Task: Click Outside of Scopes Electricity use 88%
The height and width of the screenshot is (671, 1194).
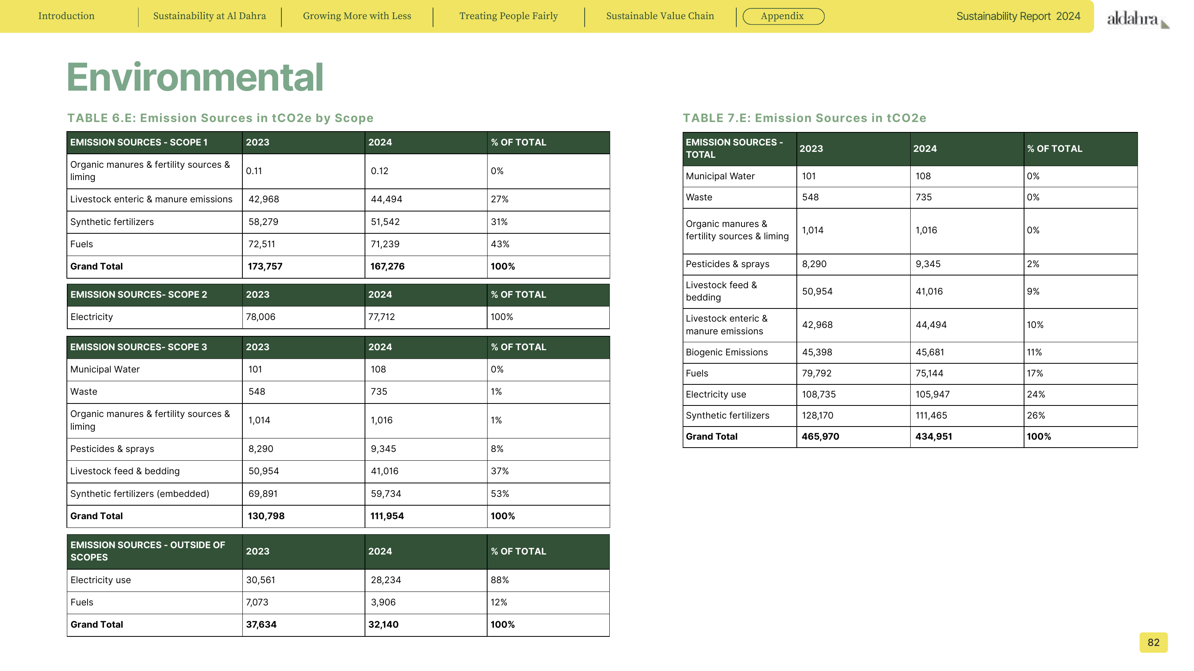Action: coord(499,580)
